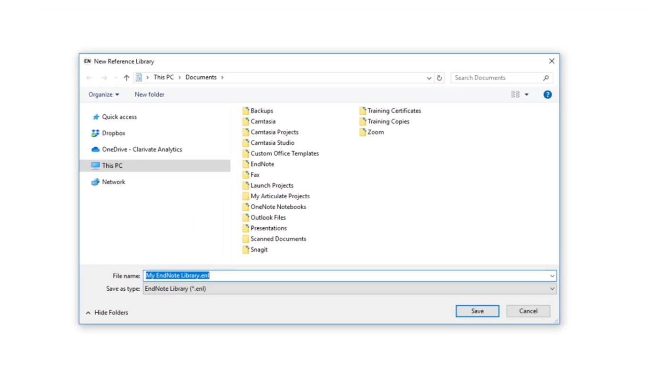The width and height of the screenshot is (651, 366).
Task: Select the Custom Office Templates folder
Action: (280, 153)
